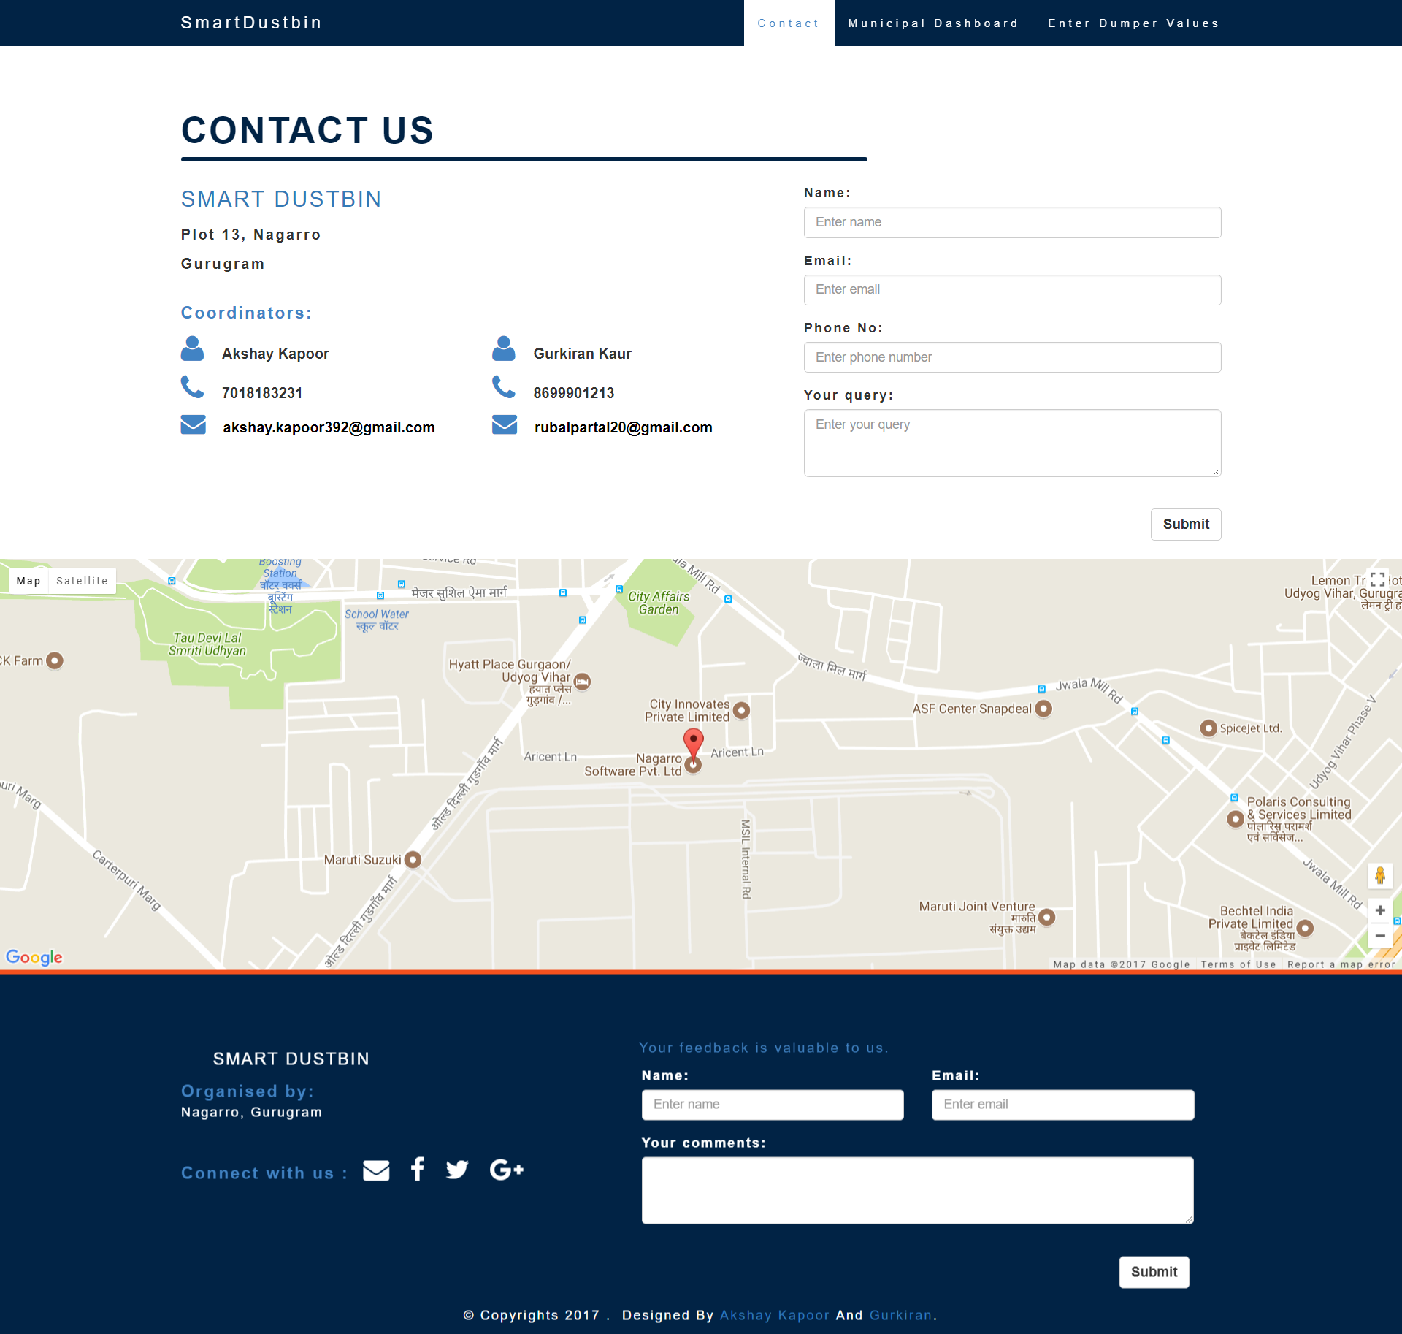Click the Enter phone number field
This screenshot has width=1402, height=1334.
pyautogui.click(x=1011, y=357)
